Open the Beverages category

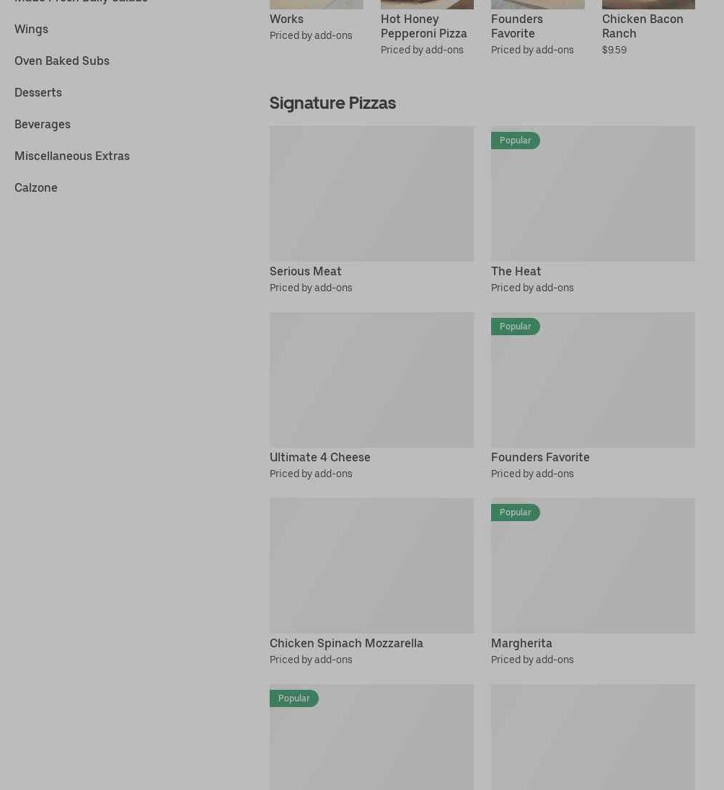pos(43,124)
